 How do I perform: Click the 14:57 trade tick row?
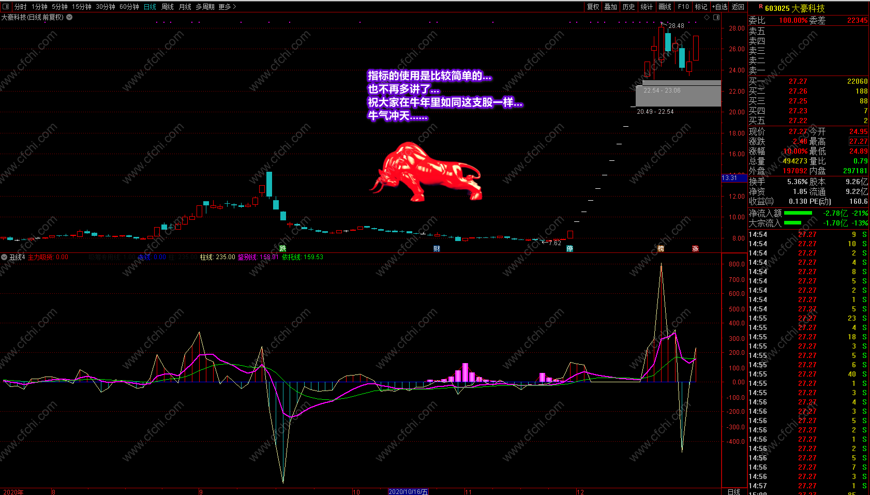coord(808,486)
